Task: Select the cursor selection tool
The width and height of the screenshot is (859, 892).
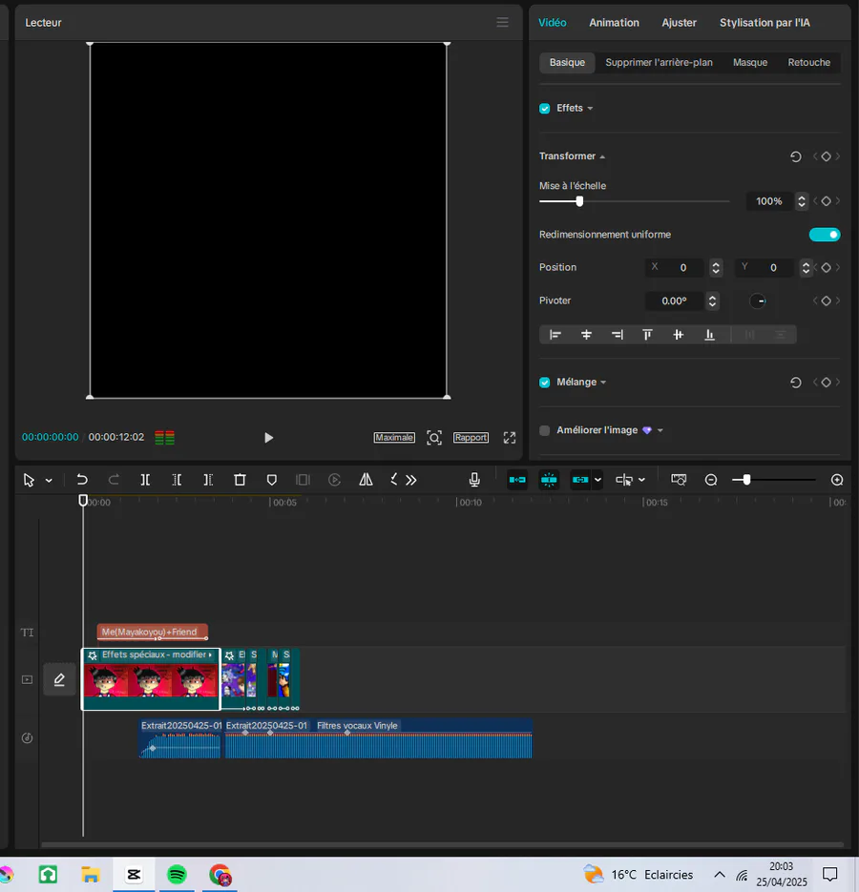Action: click(29, 480)
